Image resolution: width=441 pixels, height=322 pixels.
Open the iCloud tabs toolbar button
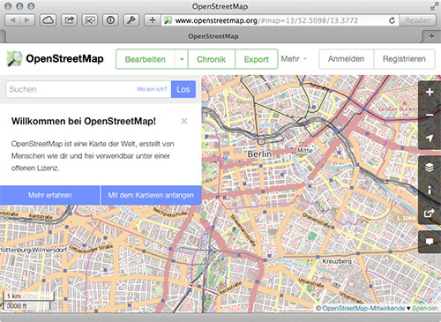click(48, 20)
